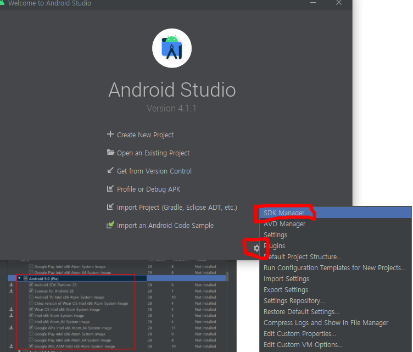This screenshot has height=352, width=413.
Task: Open Default Project Structure...
Action: click(336, 256)
